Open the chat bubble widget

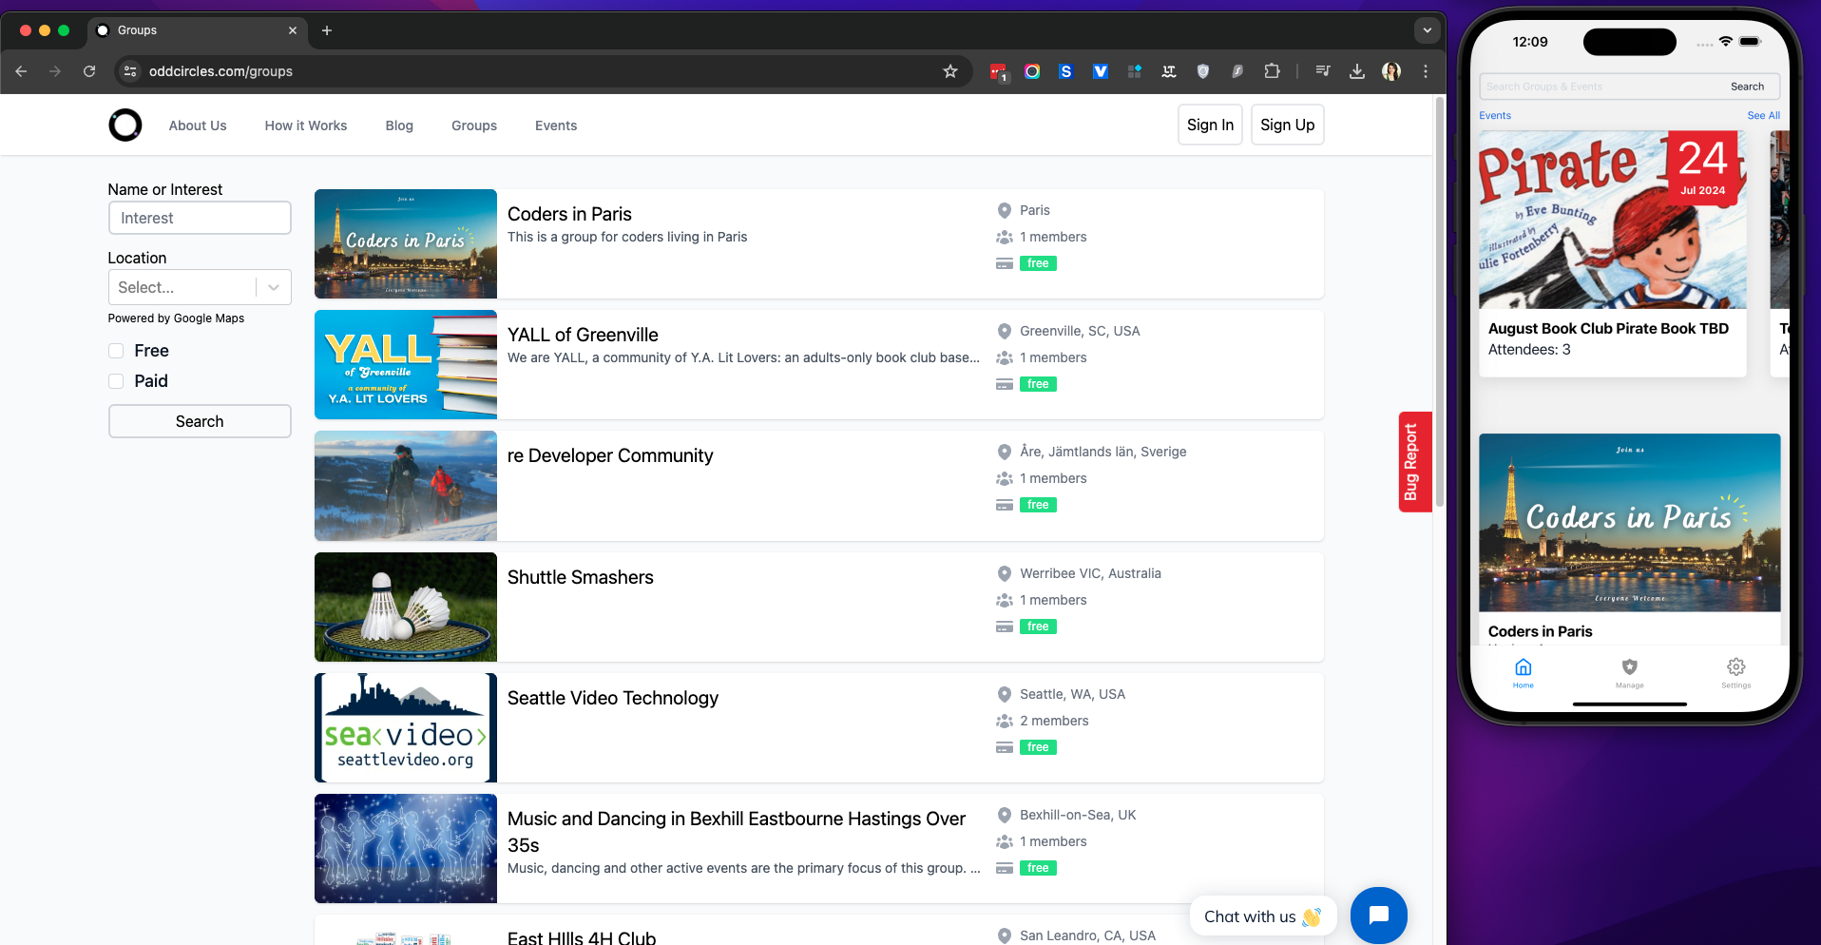1378,915
